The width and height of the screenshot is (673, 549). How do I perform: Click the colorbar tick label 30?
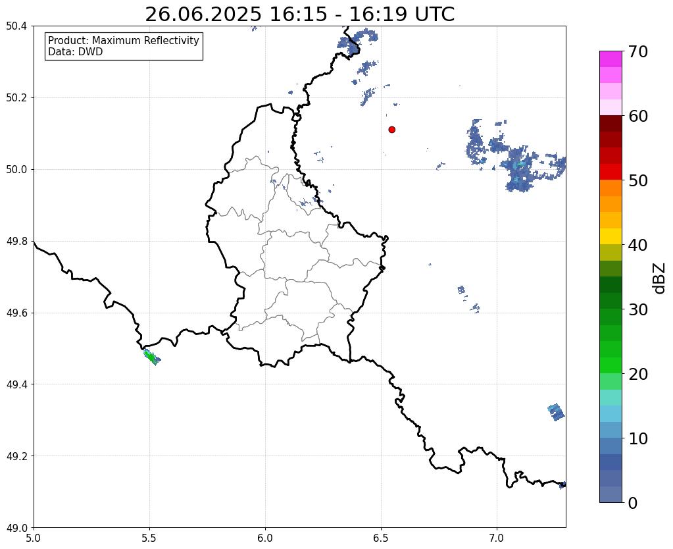638,309
